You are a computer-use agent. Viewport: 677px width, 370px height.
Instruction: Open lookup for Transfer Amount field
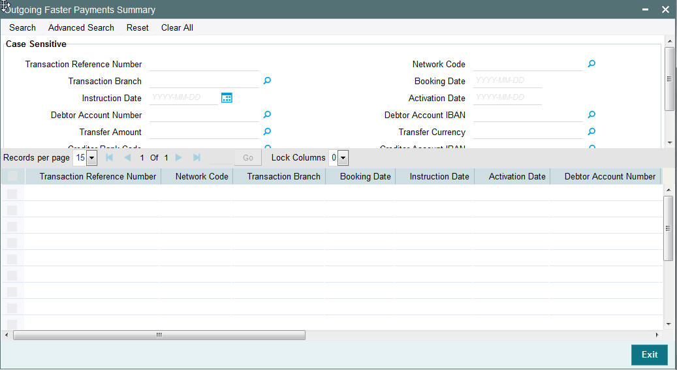(x=267, y=132)
